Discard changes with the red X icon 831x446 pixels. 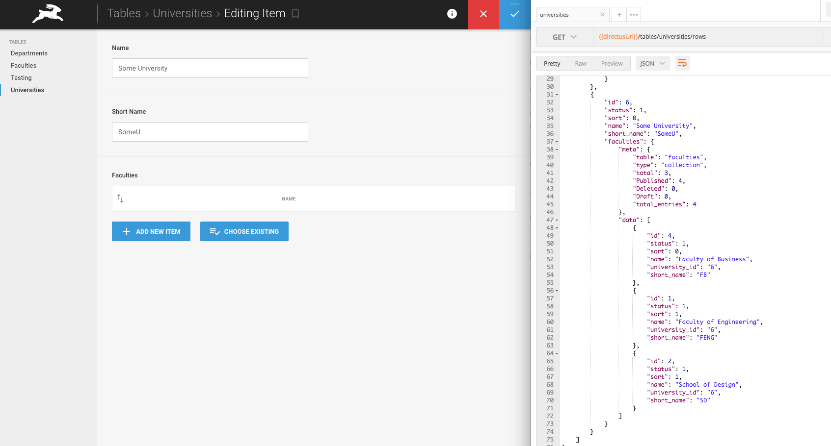pyautogui.click(x=483, y=14)
